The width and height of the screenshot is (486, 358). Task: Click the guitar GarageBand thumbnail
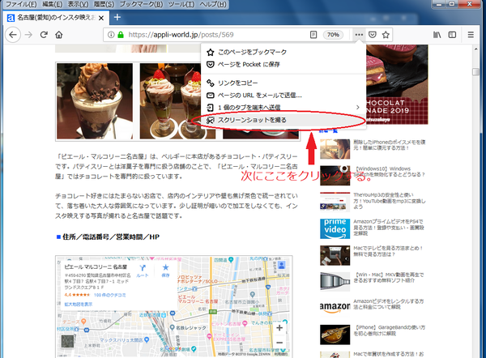point(335,335)
